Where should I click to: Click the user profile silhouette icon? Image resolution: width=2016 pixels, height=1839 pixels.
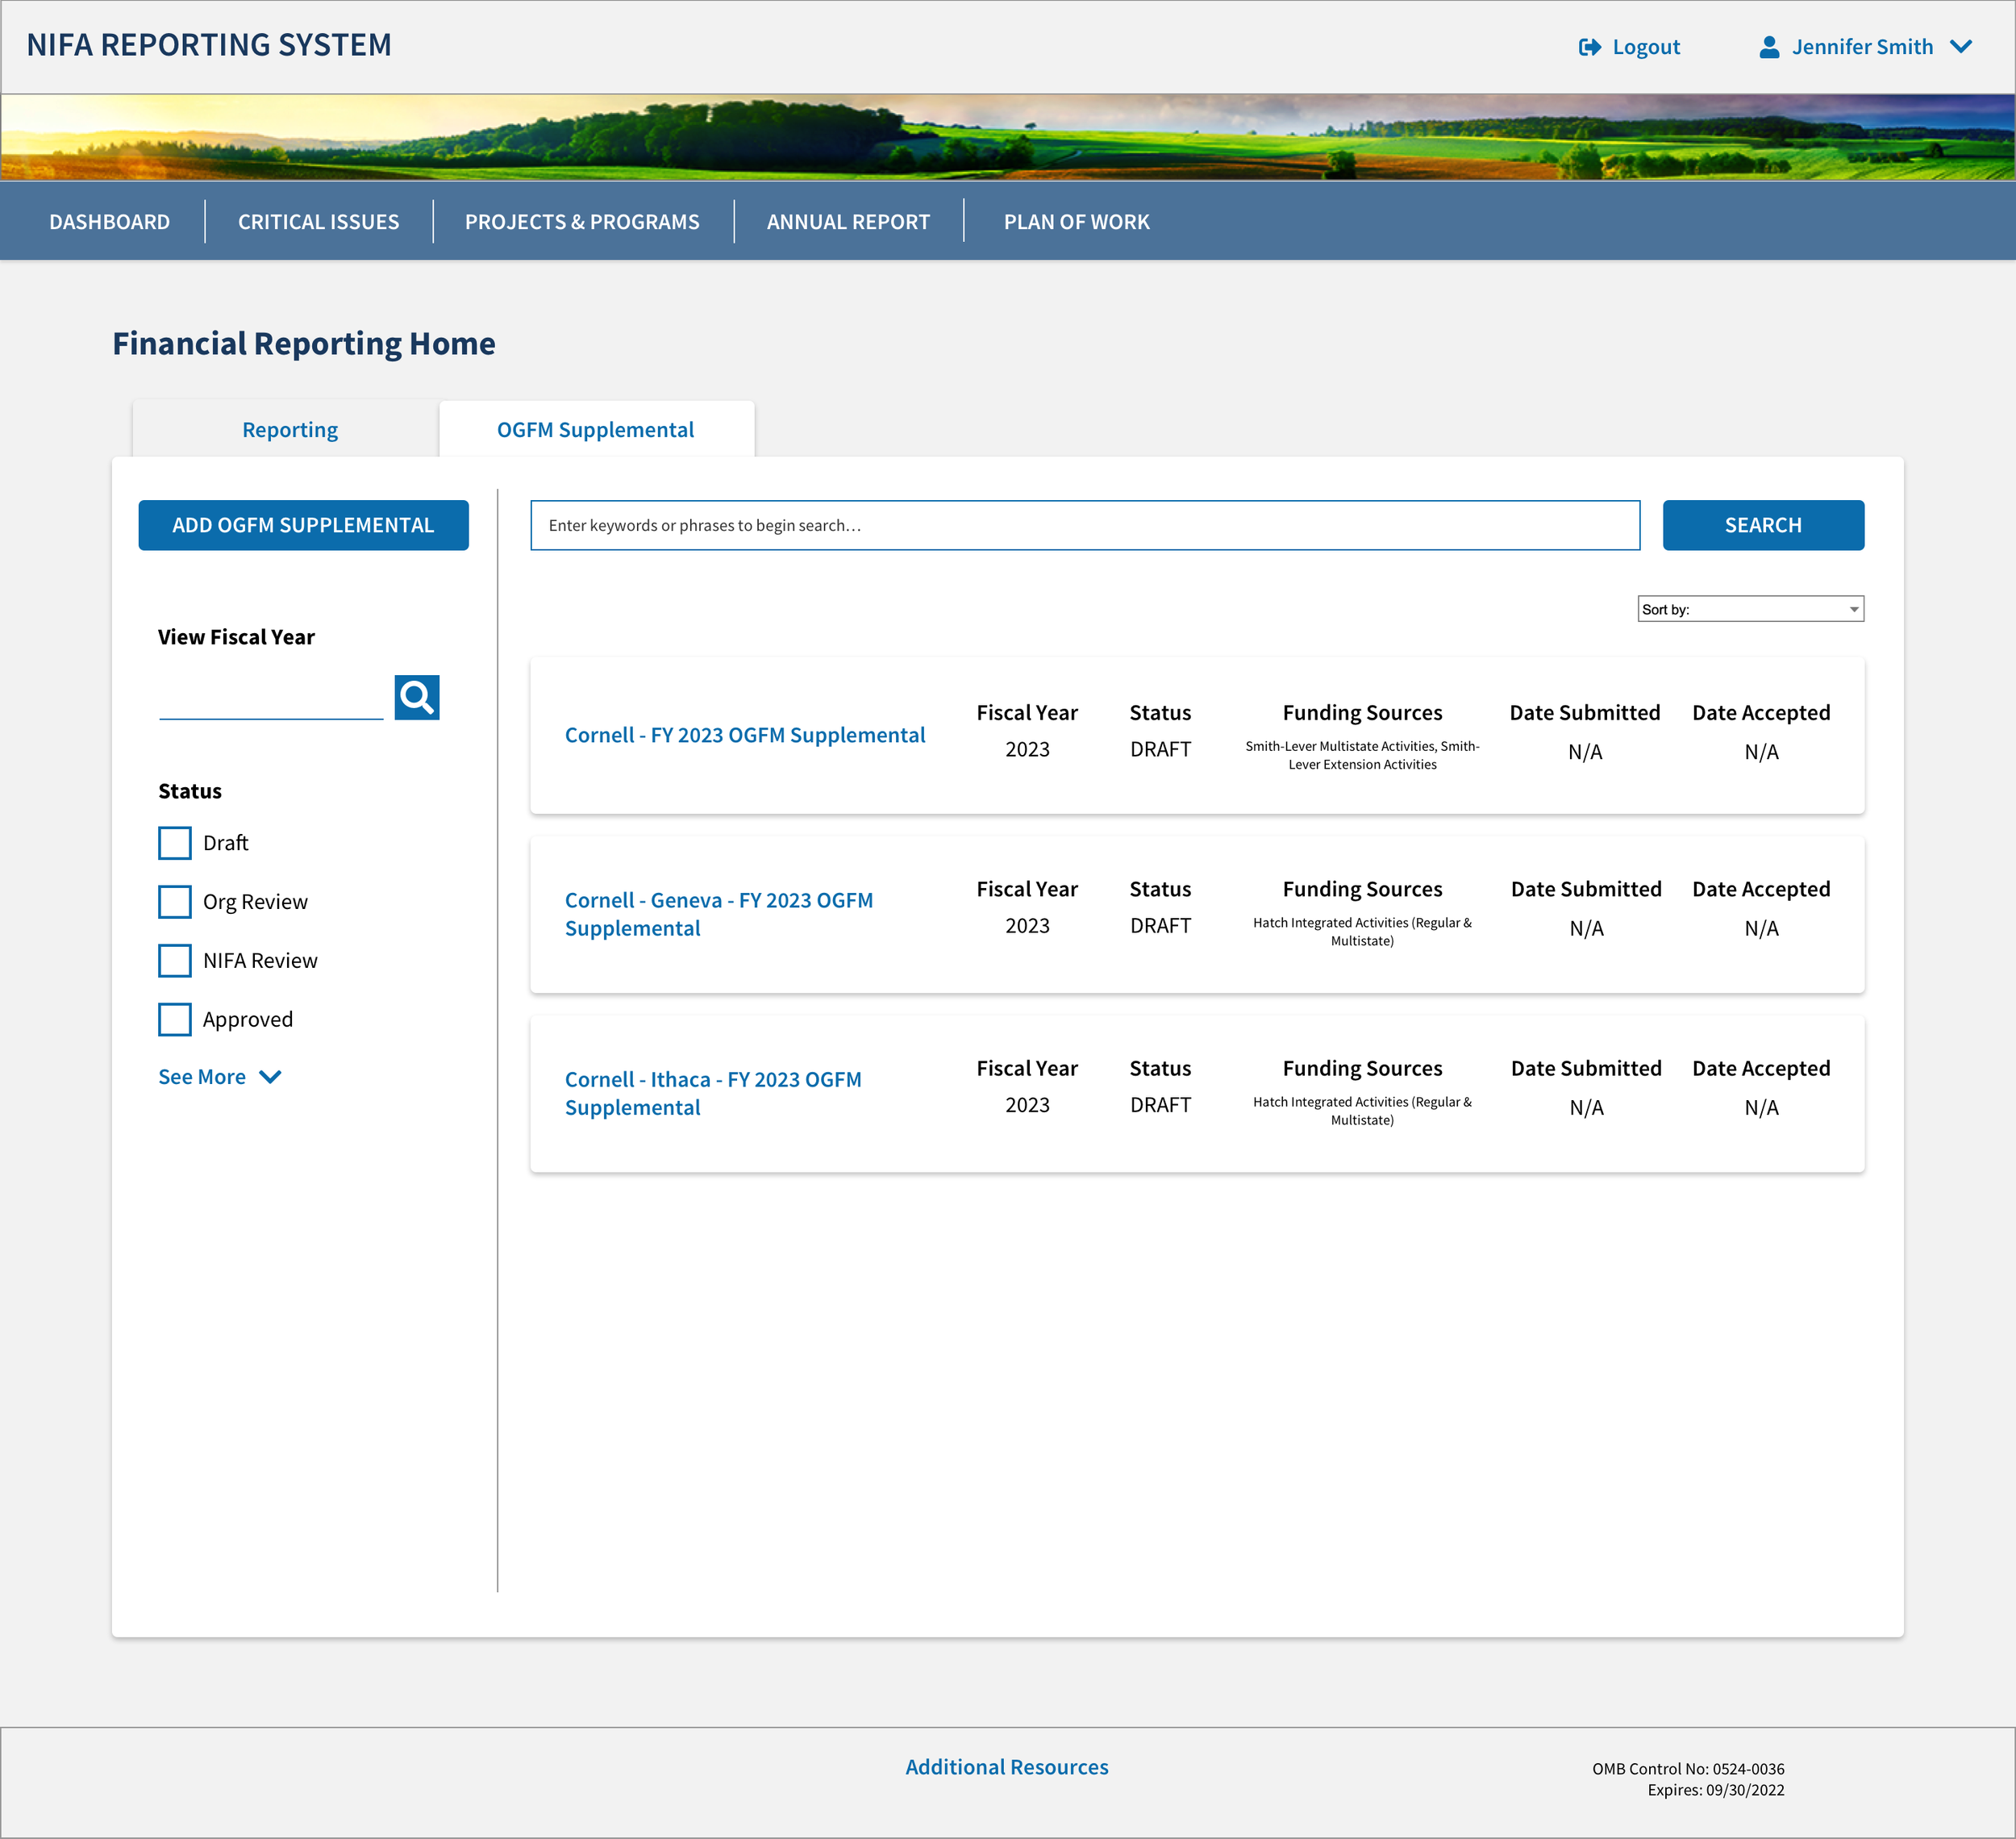pyautogui.click(x=1768, y=47)
